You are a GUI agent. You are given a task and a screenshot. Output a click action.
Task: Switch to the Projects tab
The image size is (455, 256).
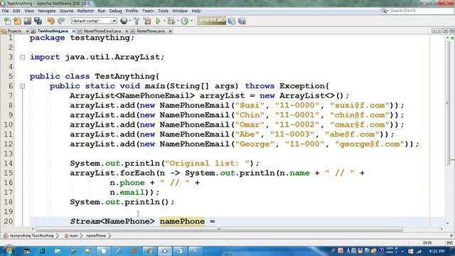click(14, 31)
